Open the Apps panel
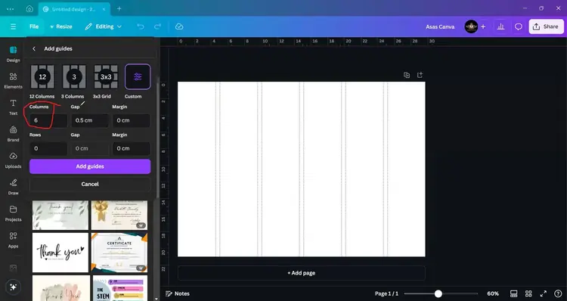Screen dimensions: 567x301 coord(13,240)
